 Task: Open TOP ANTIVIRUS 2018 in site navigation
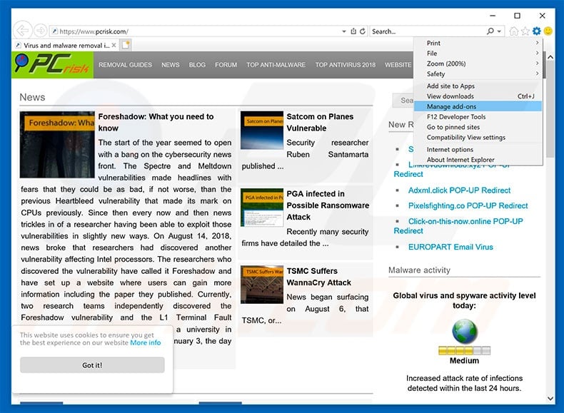point(346,65)
